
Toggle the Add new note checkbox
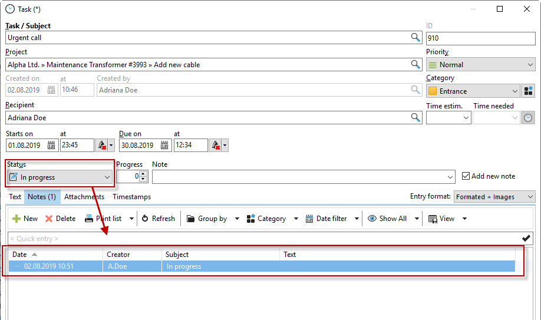click(x=466, y=176)
